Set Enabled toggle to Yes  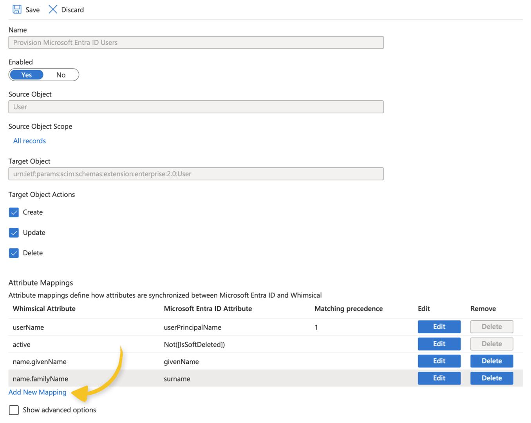pos(27,75)
